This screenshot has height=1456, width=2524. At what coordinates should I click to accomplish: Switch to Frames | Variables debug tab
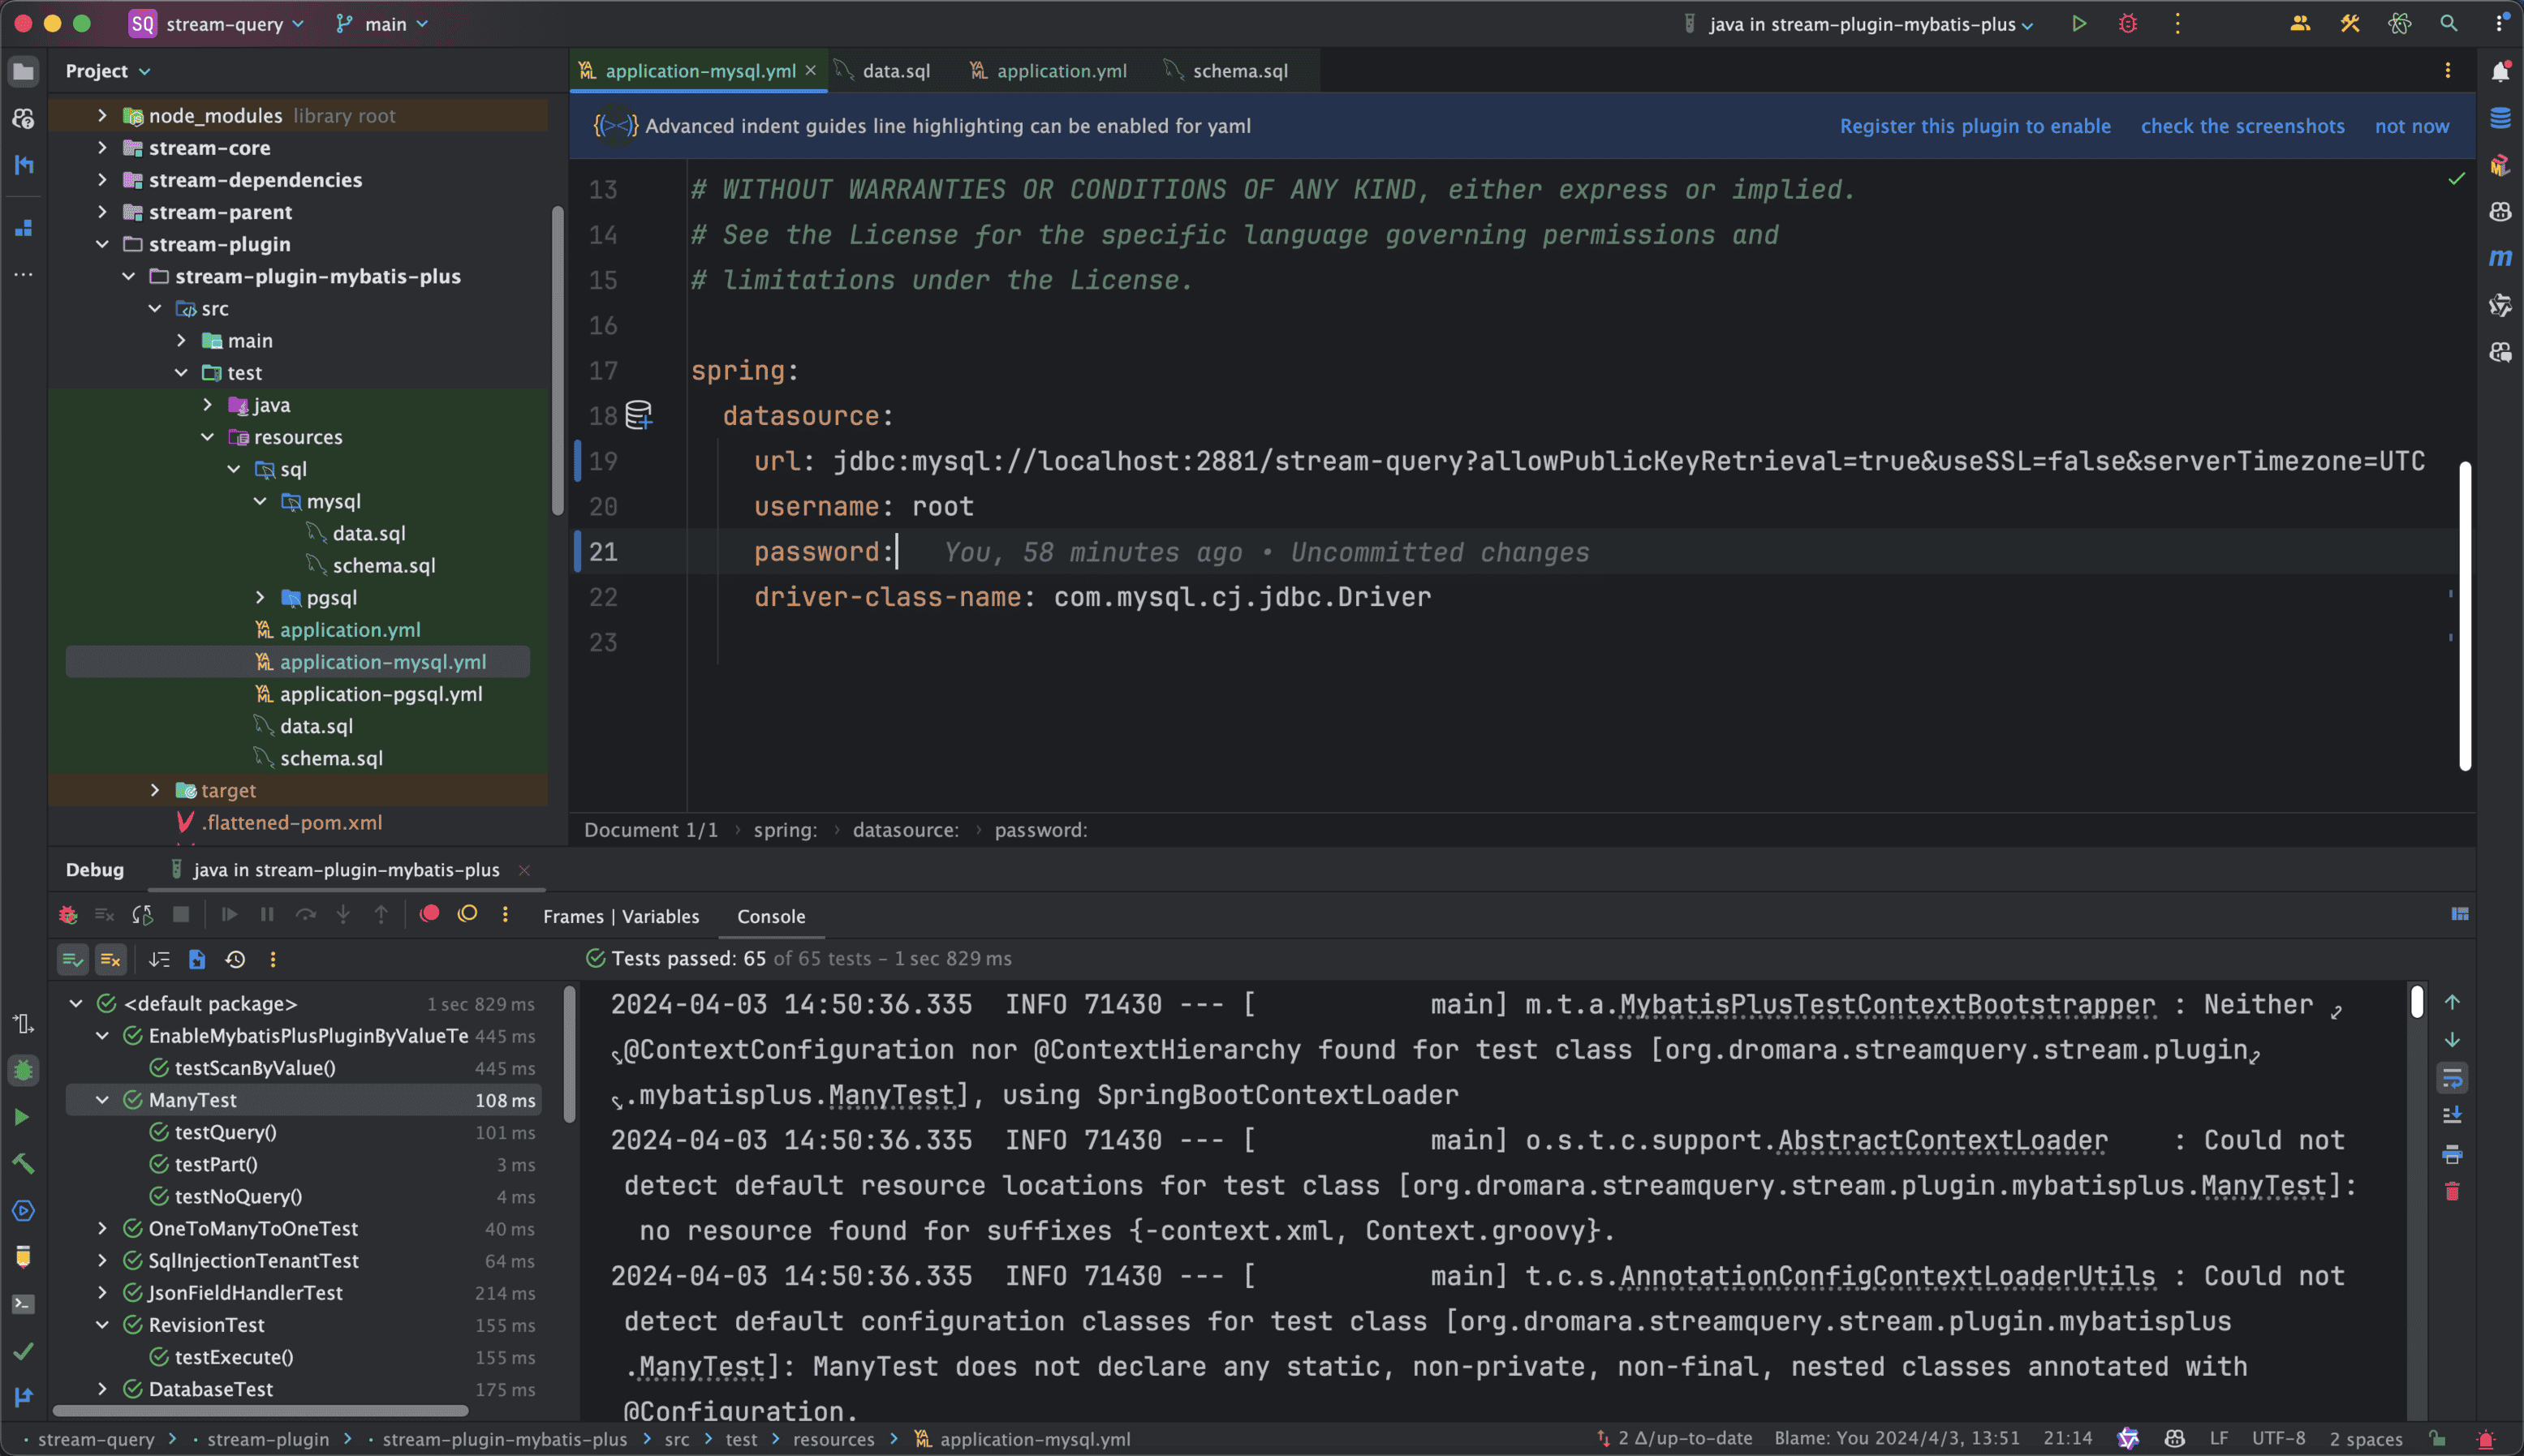click(x=620, y=916)
